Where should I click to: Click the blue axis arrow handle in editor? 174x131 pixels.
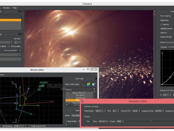[31, 114]
